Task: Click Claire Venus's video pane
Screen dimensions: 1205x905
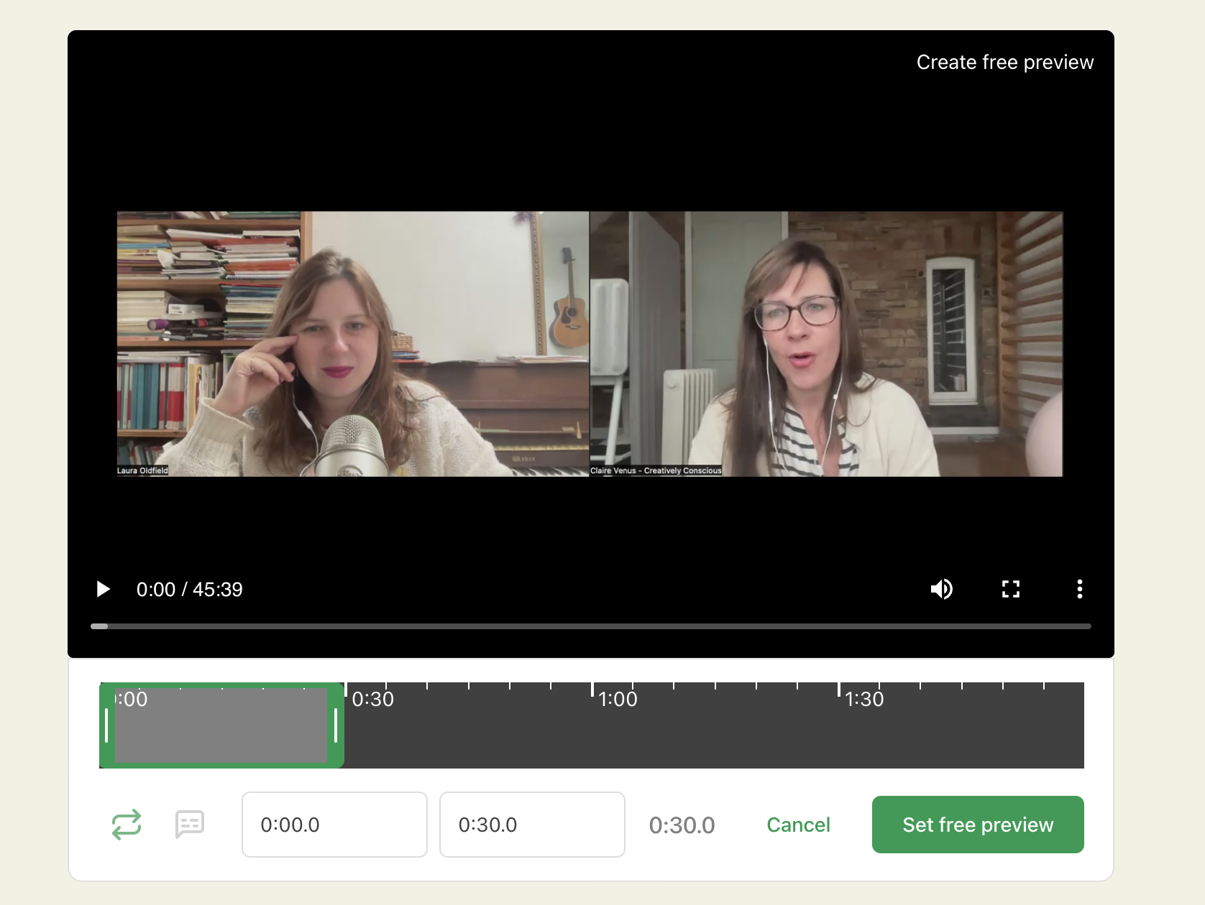Action: pyautogui.click(x=826, y=343)
